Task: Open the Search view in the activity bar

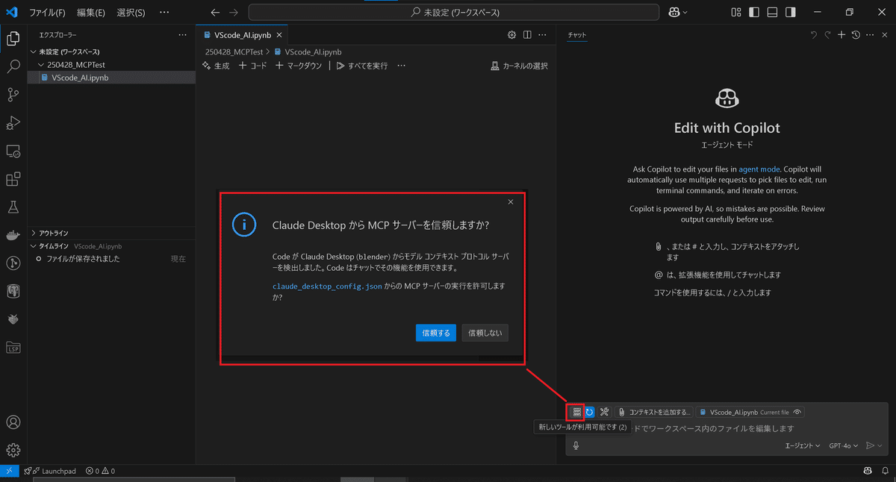Action: tap(12, 66)
